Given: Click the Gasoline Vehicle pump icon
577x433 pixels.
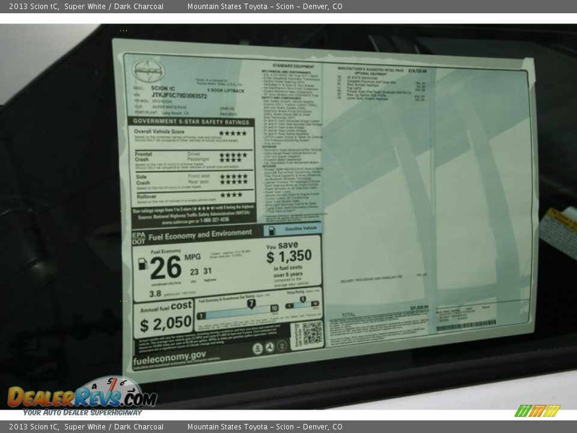Looking at the screenshot, I should tap(272, 230).
